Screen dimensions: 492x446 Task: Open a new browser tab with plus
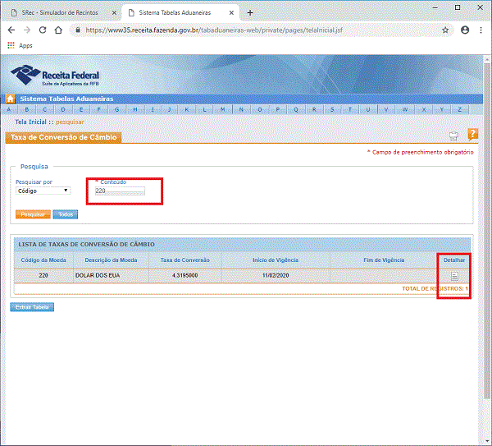pos(250,12)
